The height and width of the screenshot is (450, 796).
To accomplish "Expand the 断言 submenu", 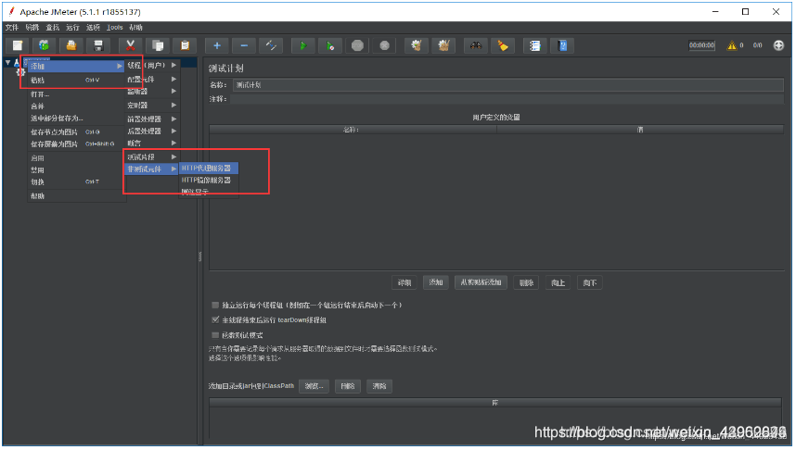I will click(152, 144).
